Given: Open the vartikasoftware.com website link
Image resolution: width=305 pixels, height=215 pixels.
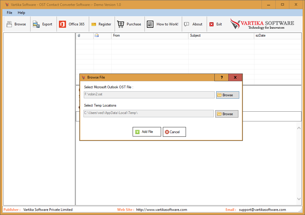Looking at the screenshot, I should point(162,210).
